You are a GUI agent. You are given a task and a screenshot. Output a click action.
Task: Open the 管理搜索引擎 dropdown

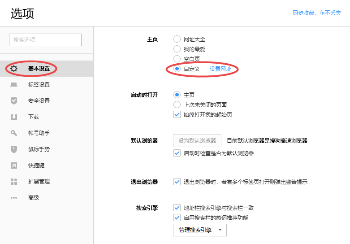point(200,230)
